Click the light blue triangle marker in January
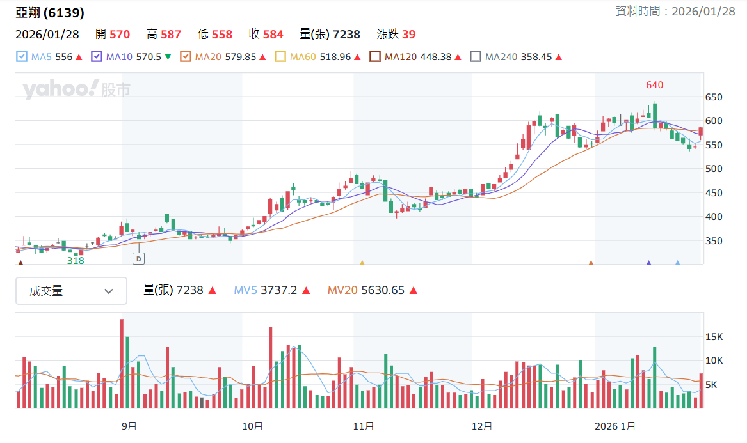Image resolution: width=747 pixels, height=443 pixels. [x=677, y=262]
